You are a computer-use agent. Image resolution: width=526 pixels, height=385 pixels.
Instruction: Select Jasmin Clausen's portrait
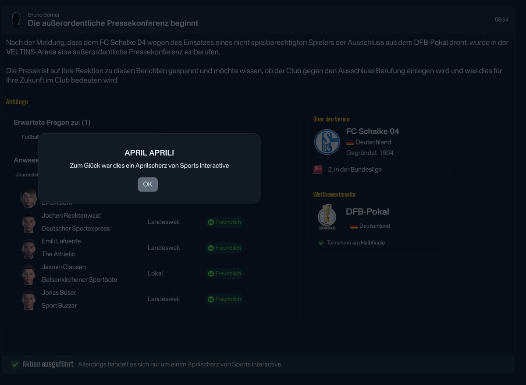click(28, 273)
